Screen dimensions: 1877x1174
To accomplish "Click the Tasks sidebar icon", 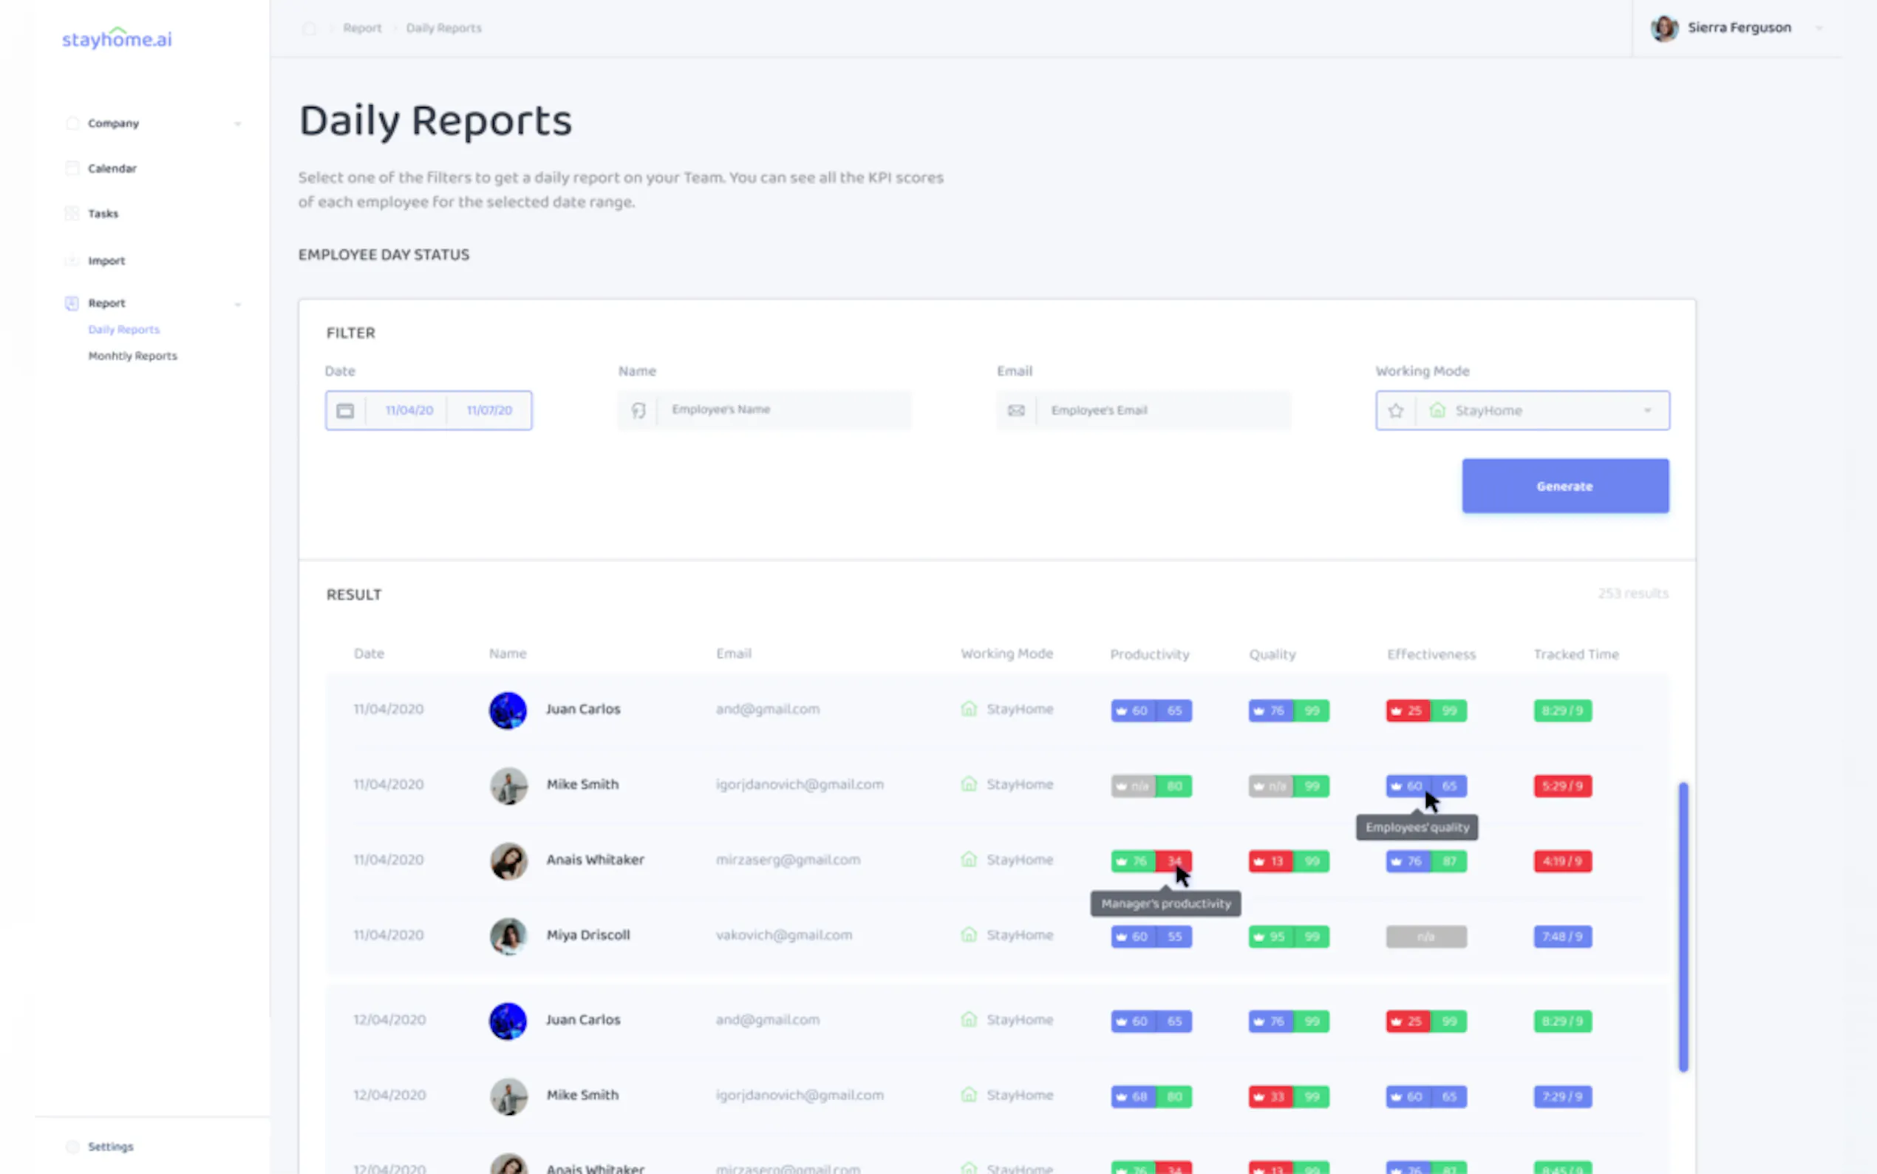I will [x=72, y=214].
